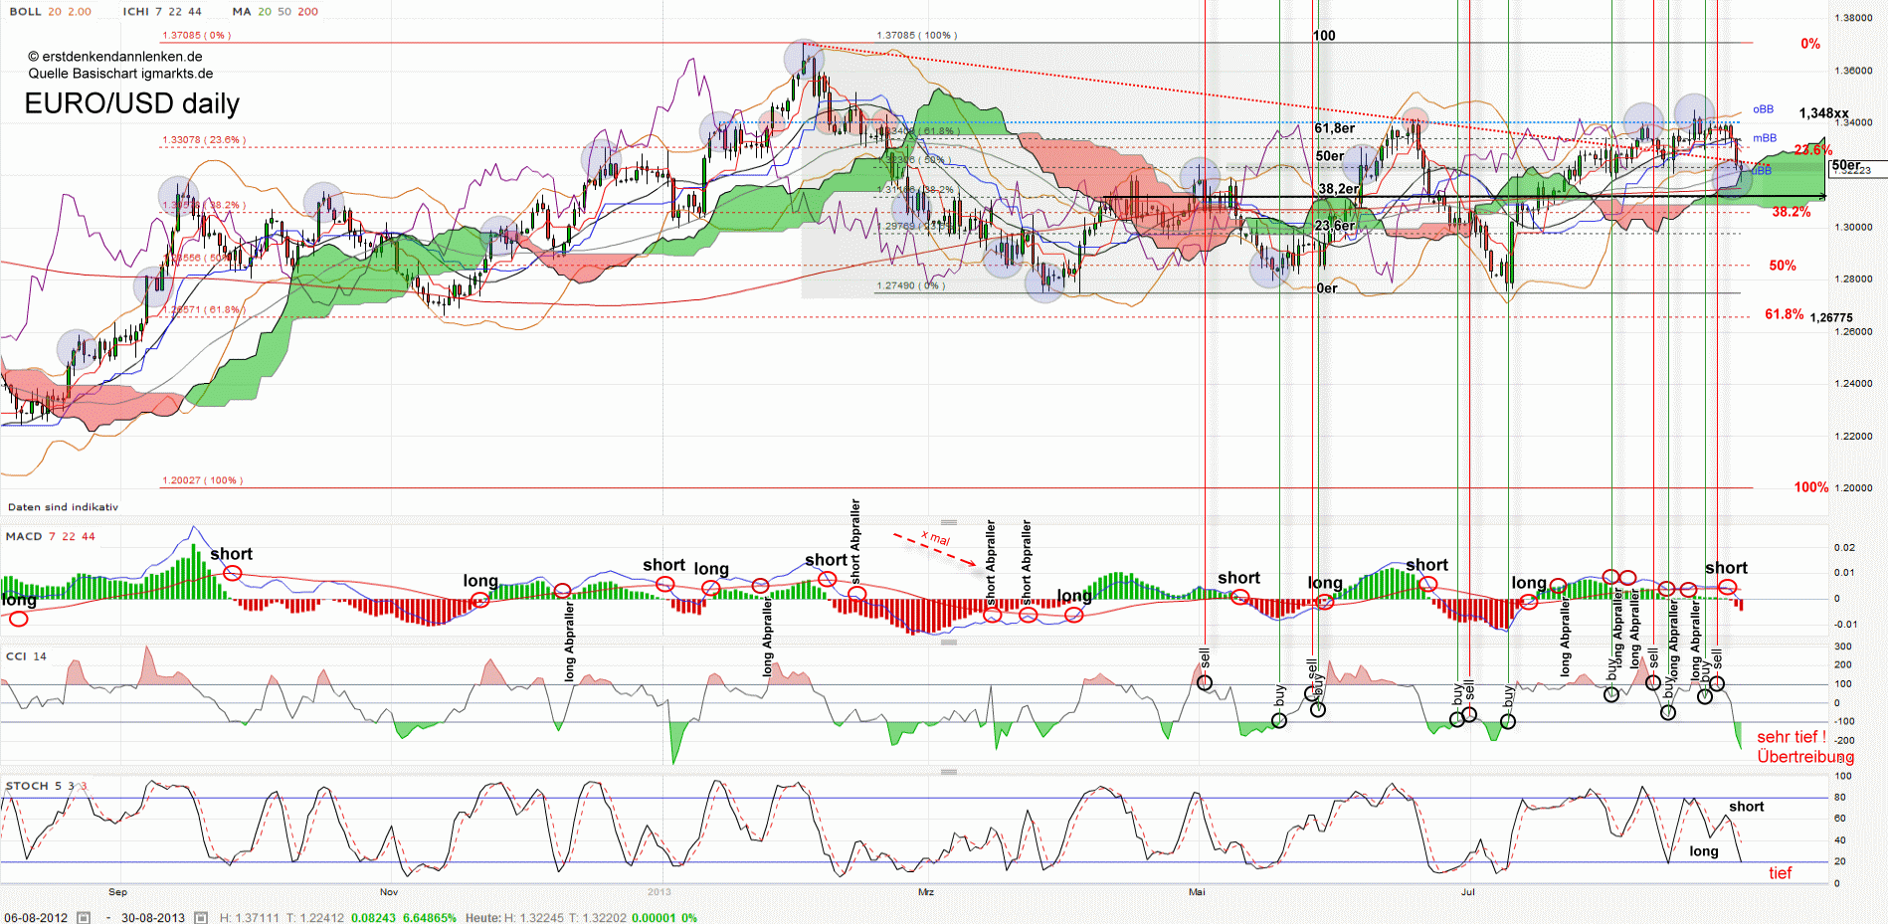This screenshot has width=1888, height=924.
Task: Open the ICHI 7 22 44 indicator settings
Action: (162, 12)
